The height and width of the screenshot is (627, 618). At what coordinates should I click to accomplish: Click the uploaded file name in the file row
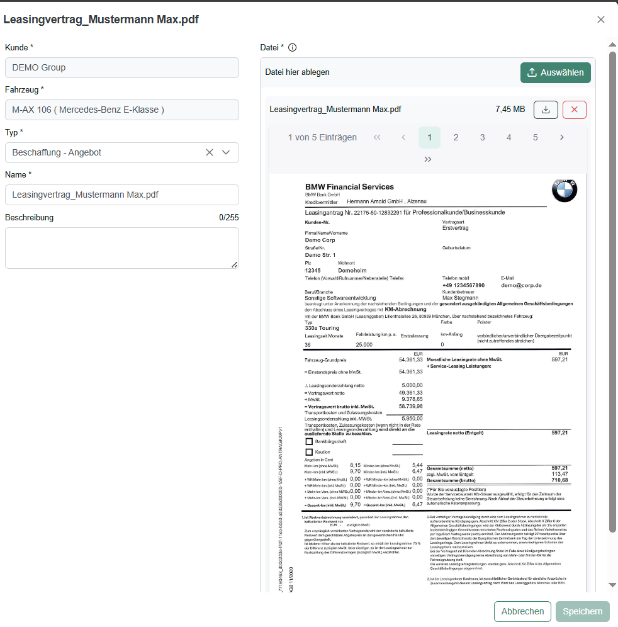coord(335,110)
